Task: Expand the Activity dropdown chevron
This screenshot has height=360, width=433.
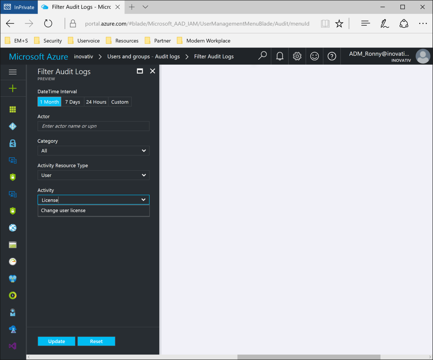Action: [x=144, y=200]
